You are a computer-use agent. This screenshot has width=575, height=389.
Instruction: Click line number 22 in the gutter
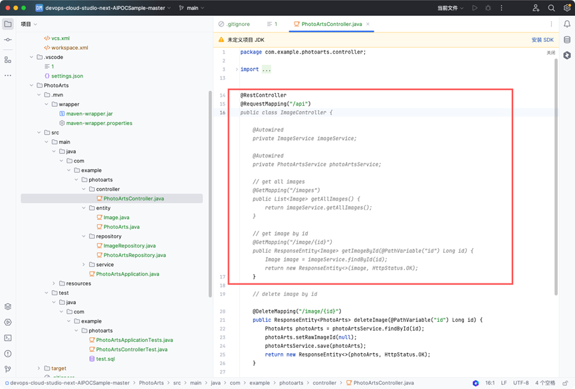(222, 329)
